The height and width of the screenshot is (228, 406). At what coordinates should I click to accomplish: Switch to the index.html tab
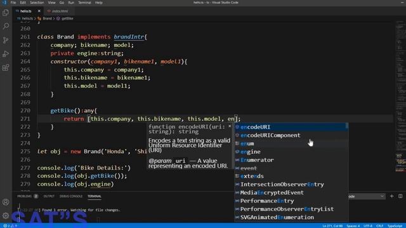[x=60, y=11]
